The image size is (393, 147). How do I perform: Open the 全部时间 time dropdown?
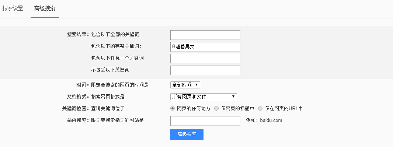[x=185, y=85]
